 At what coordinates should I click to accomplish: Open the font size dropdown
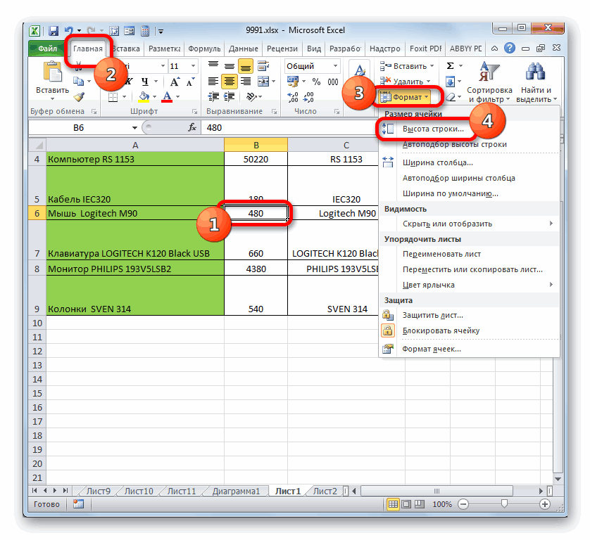pos(193,66)
